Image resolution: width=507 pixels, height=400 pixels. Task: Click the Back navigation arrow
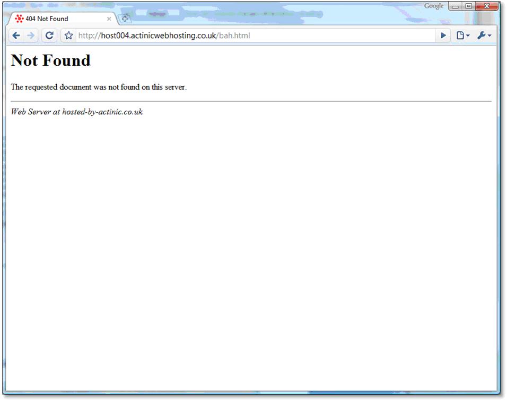point(16,35)
